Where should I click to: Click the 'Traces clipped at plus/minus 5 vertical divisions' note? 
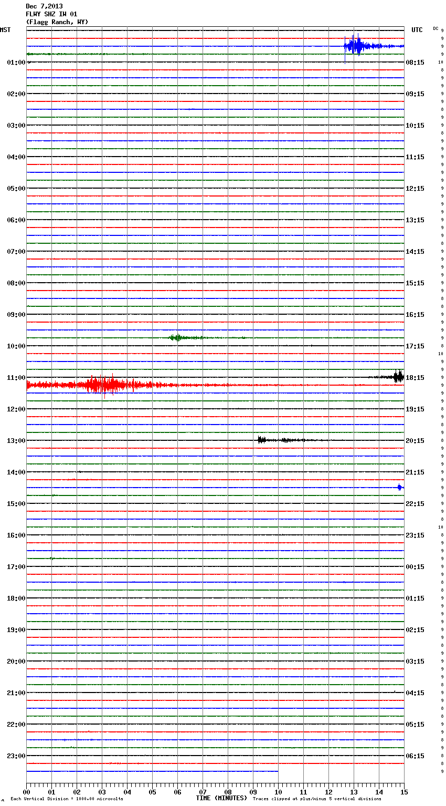(x=317, y=799)
